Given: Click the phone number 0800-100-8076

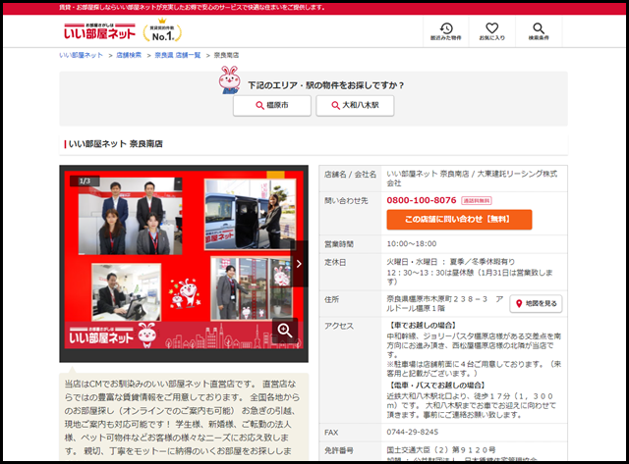Looking at the screenshot, I should coord(422,200).
